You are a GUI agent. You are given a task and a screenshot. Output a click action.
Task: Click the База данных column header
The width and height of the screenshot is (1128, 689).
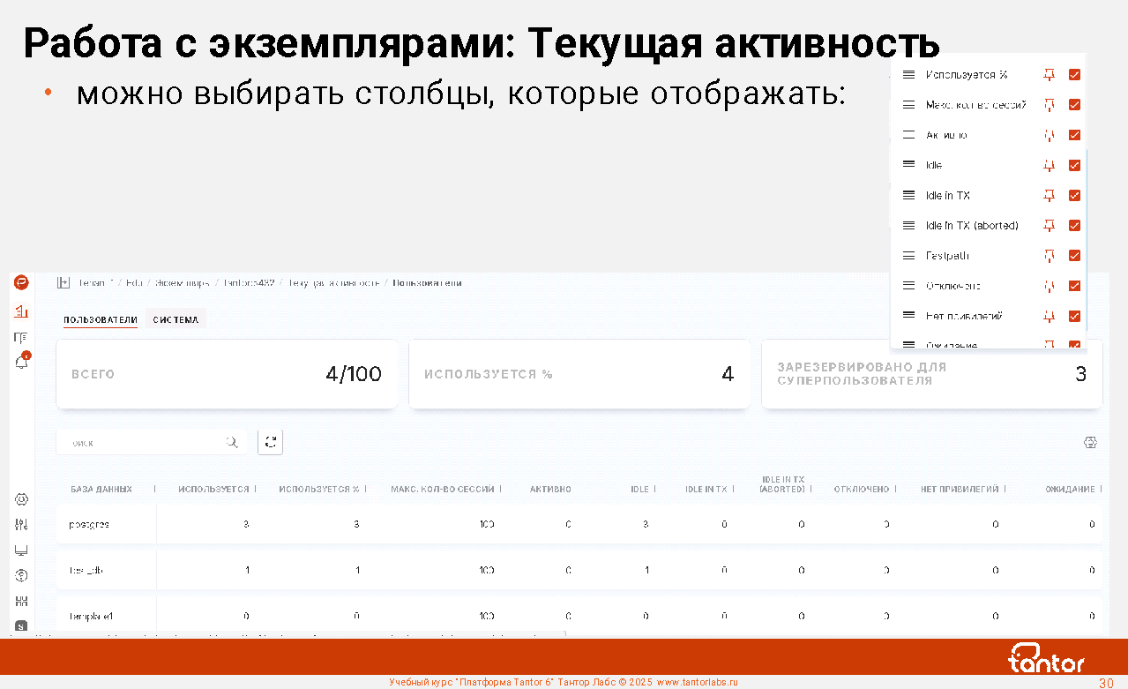tap(101, 489)
